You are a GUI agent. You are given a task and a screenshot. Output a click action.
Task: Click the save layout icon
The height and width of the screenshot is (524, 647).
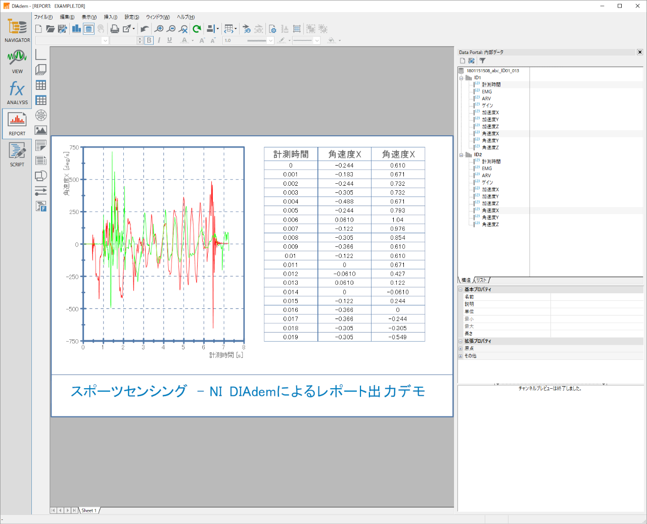(63, 29)
